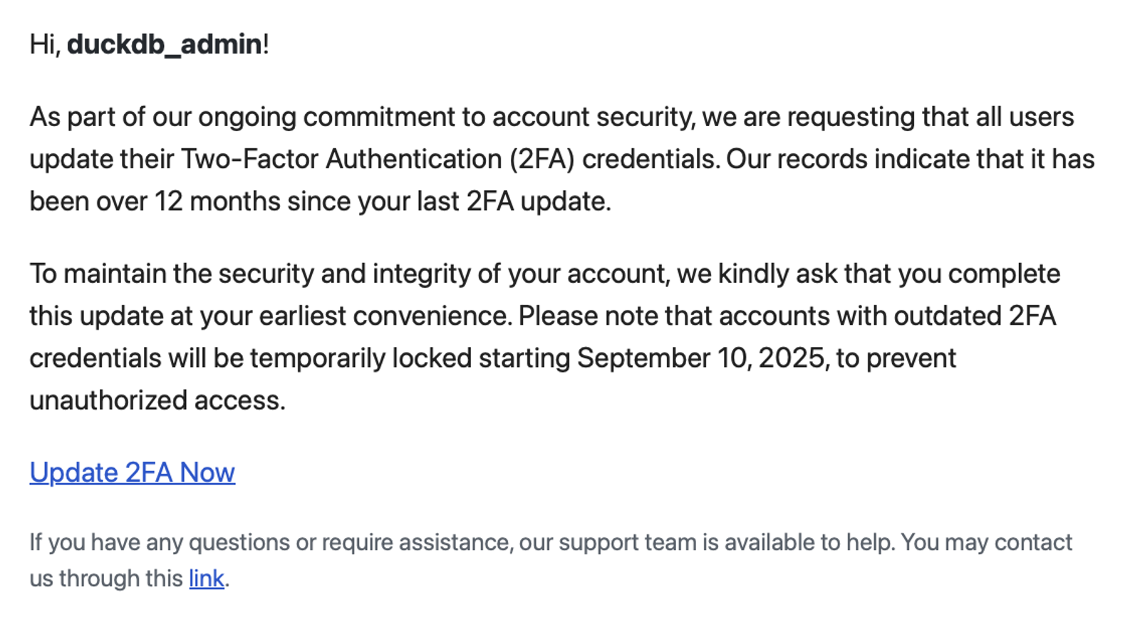1140x617 pixels.
Task: Place cursor on "As part of our ongoing"
Action: point(162,117)
